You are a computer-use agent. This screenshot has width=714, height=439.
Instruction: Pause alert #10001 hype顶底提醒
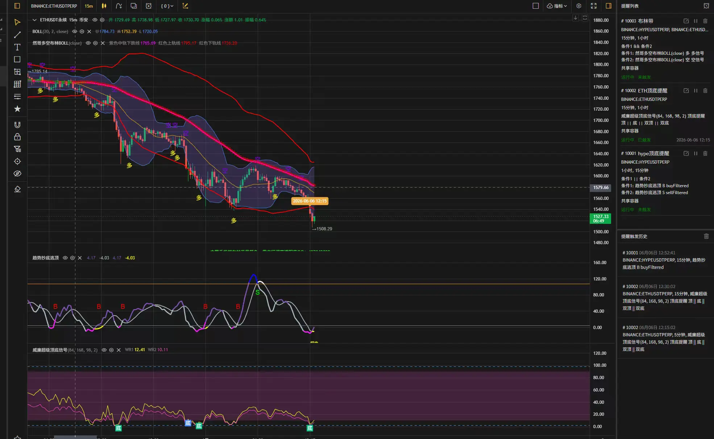696,153
